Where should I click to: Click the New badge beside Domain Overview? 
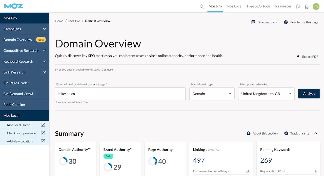pos(41,40)
